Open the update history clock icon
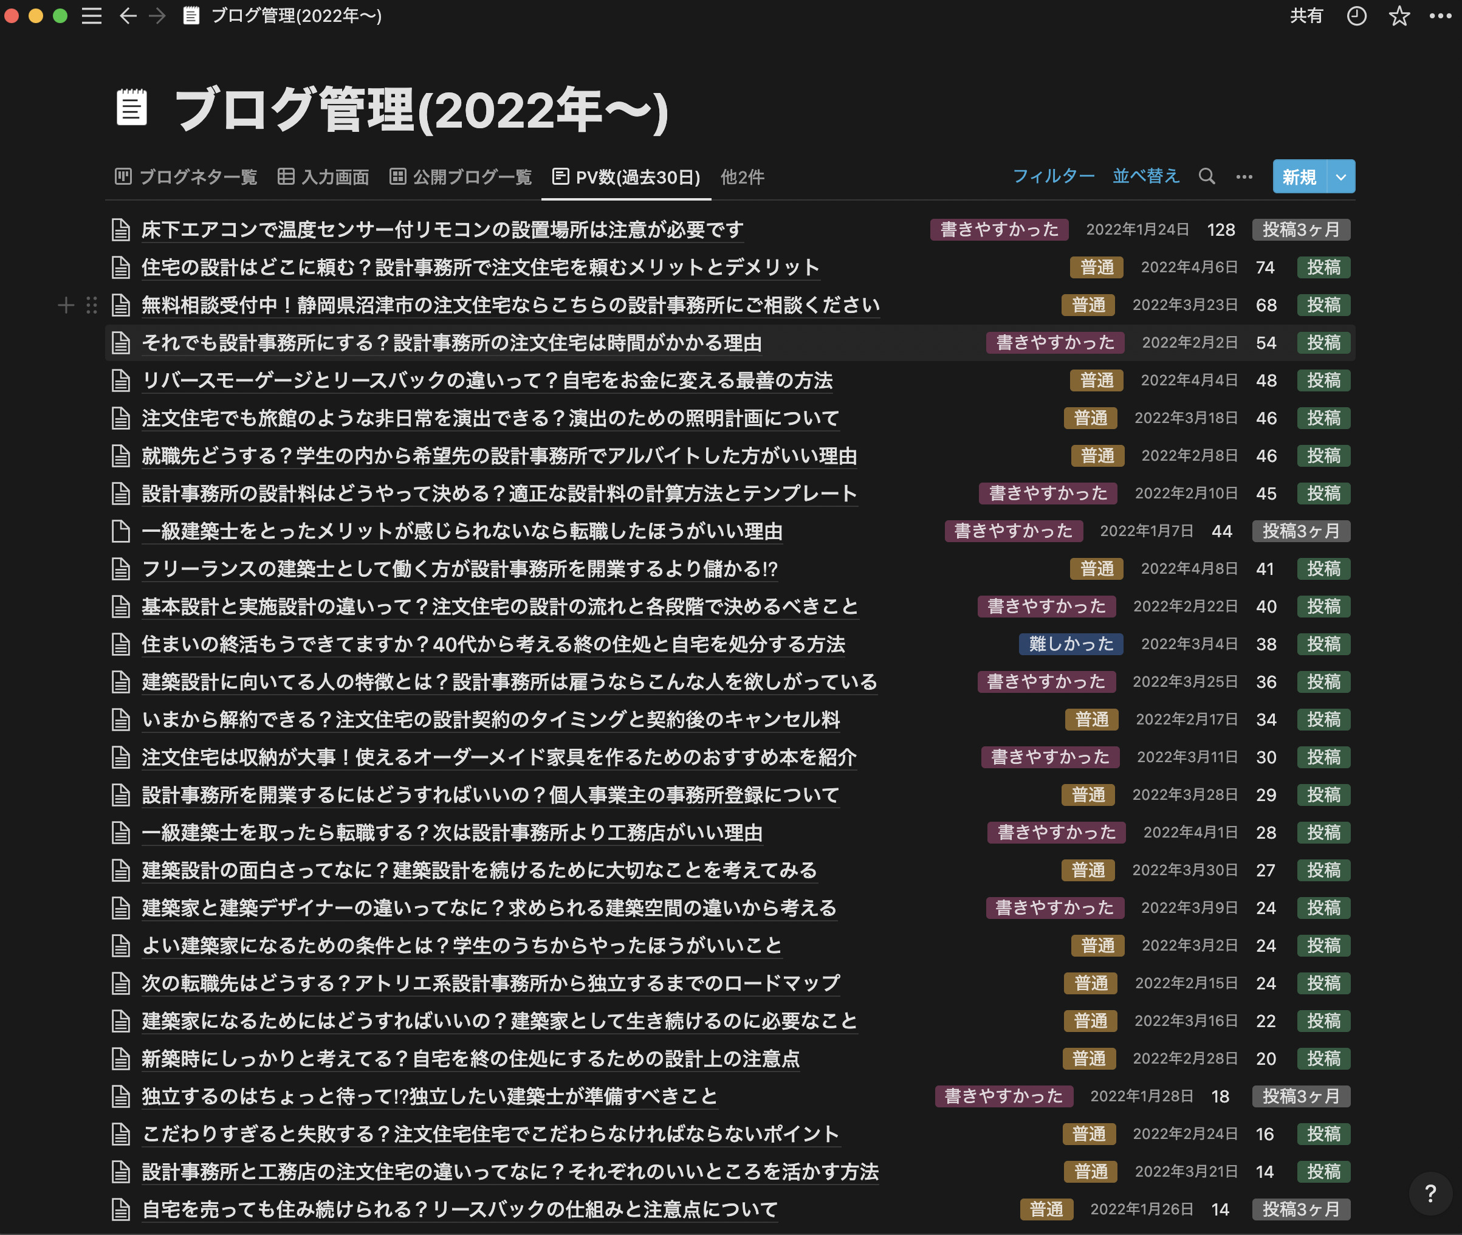The width and height of the screenshot is (1462, 1235). tap(1356, 15)
